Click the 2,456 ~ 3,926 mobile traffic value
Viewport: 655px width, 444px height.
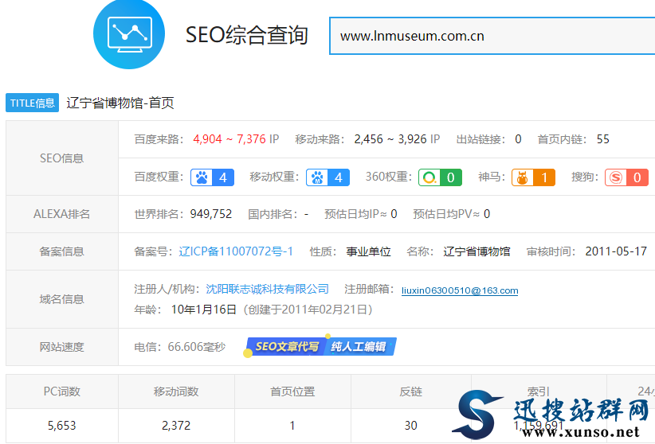pos(390,139)
